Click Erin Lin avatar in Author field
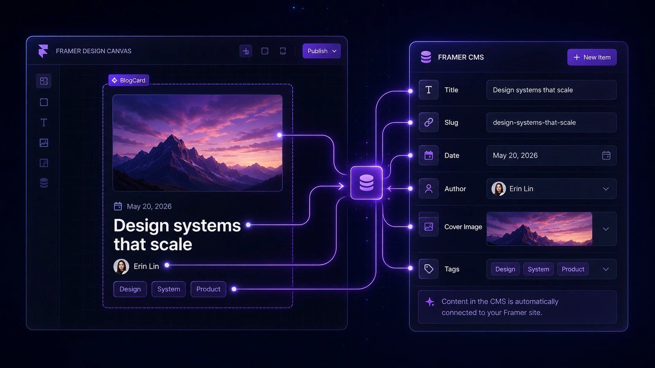 pyautogui.click(x=499, y=189)
